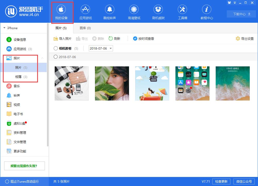This screenshot has height=186, width=258.
Task: Open the 高清壁纸 wallpaper section
Action: 134,12
